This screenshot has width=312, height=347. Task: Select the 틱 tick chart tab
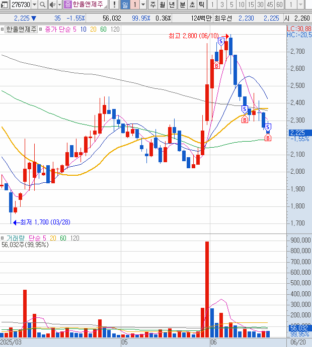[x=201, y=5]
